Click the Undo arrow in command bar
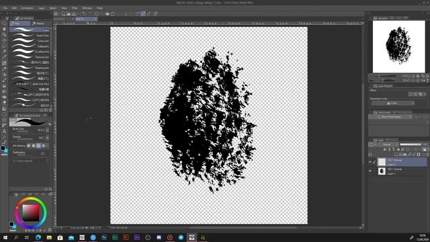Screen dimensions: 430x242 pyautogui.click(x=84, y=13)
